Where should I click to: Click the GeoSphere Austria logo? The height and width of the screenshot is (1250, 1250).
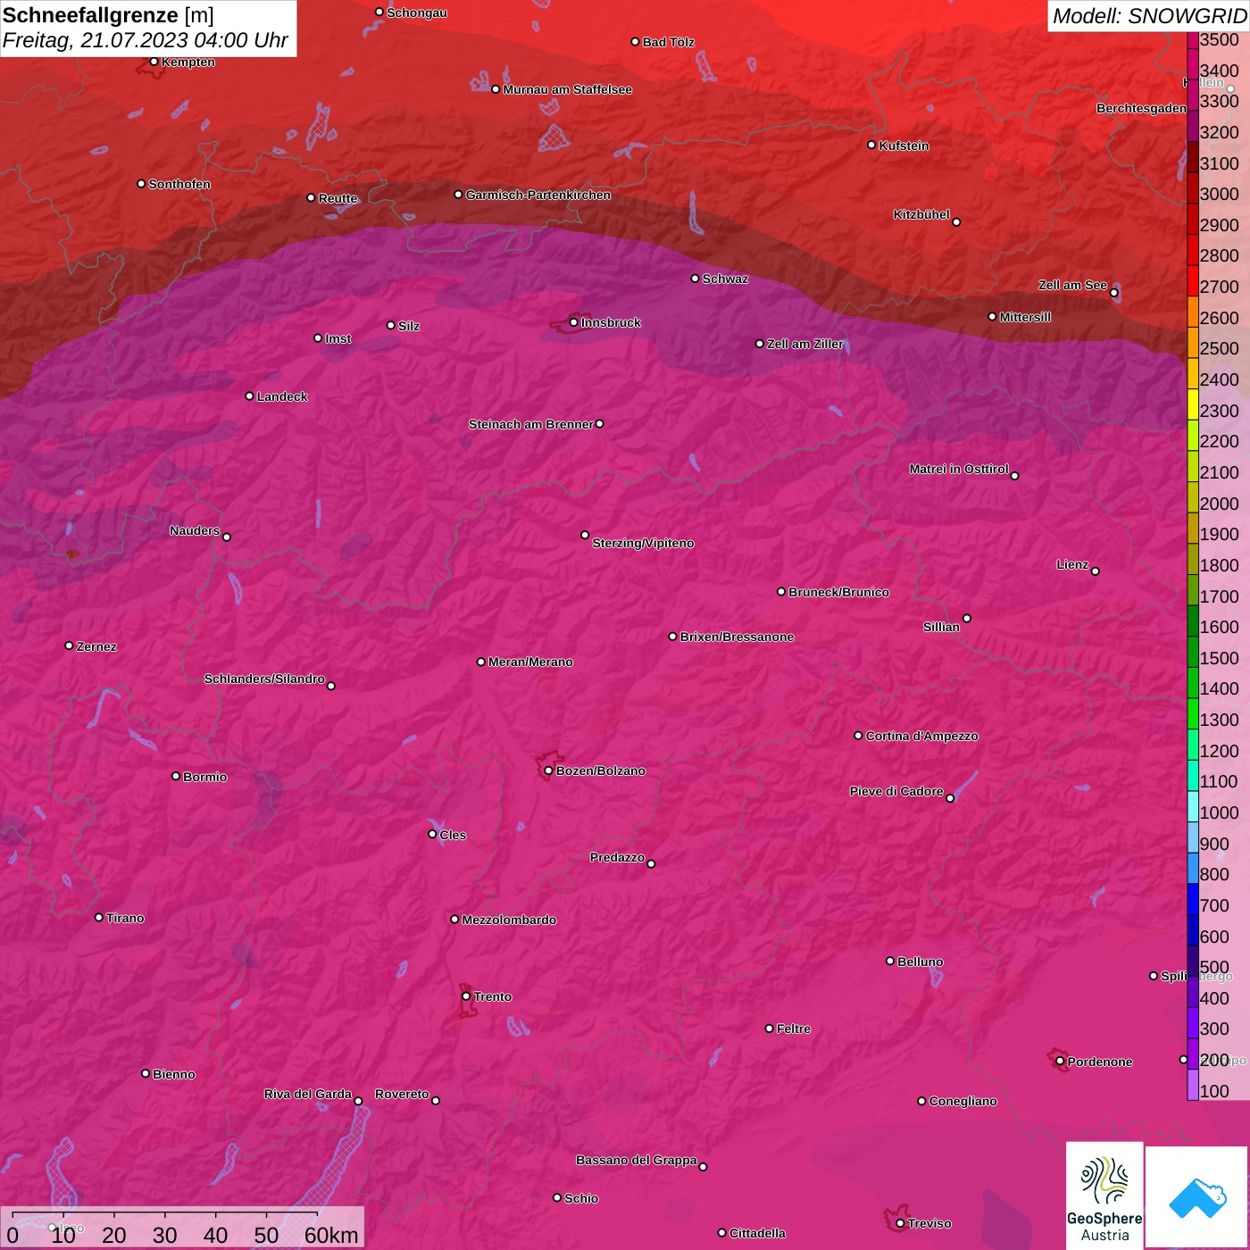click(x=1104, y=1196)
